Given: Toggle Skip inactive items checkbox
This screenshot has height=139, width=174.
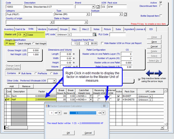Looking at the screenshot, I should [x=140, y=79].
